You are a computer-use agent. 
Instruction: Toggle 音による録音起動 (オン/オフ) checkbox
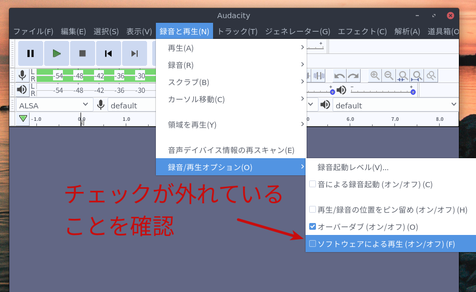point(312,184)
